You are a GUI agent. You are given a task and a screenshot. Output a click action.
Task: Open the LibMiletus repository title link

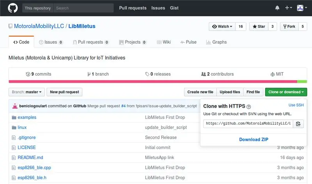tap(82, 26)
